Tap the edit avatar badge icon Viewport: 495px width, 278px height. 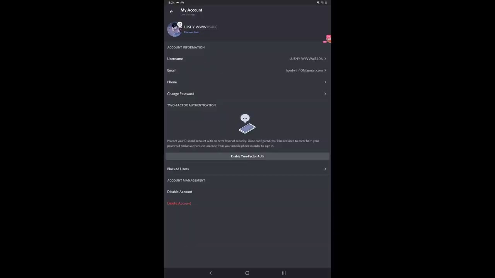(x=180, y=24)
